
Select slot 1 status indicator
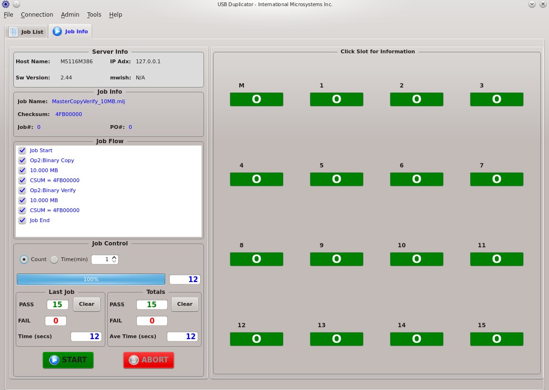(336, 99)
